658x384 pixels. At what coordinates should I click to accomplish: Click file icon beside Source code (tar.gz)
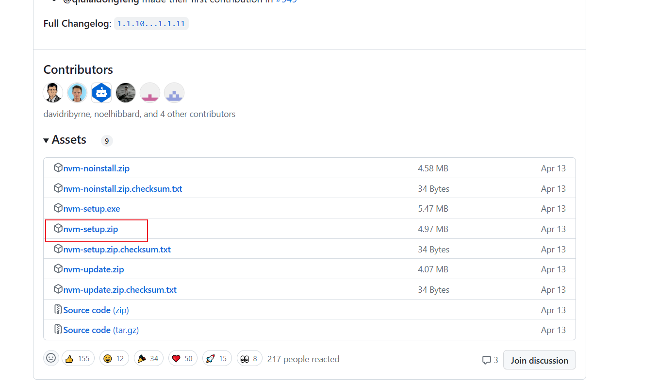[x=58, y=330]
